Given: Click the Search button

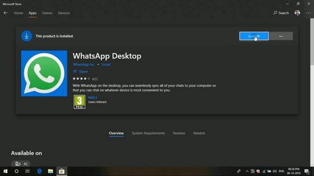Looking at the screenshot, I should pyautogui.click(x=281, y=13).
